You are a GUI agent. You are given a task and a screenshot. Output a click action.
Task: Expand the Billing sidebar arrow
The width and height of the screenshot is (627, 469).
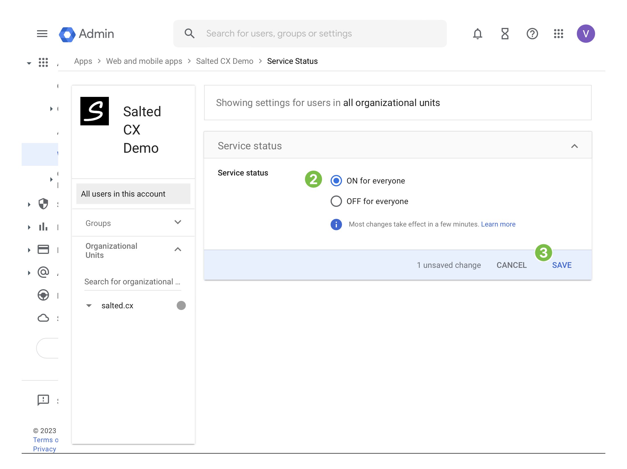point(29,250)
